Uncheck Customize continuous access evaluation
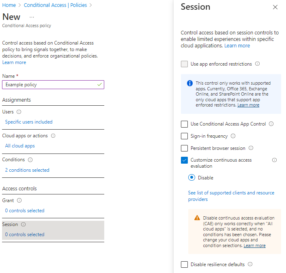 click(x=184, y=160)
